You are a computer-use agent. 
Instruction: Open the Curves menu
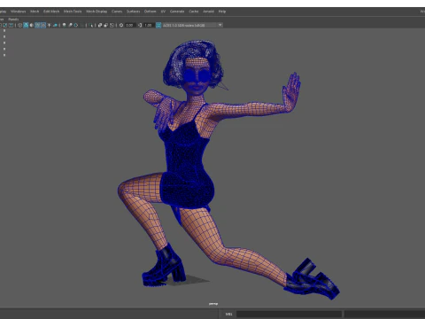click(x=117, y=12)
